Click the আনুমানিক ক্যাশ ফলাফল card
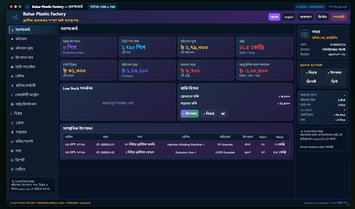Viewport: 355px width, 209px height. click(264, 70)
